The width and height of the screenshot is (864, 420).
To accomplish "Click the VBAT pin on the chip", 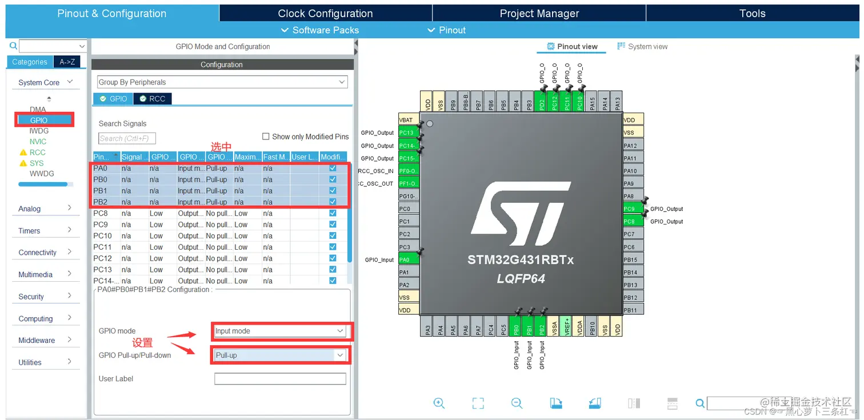I will pyautogui.click(x=409, y=120).
